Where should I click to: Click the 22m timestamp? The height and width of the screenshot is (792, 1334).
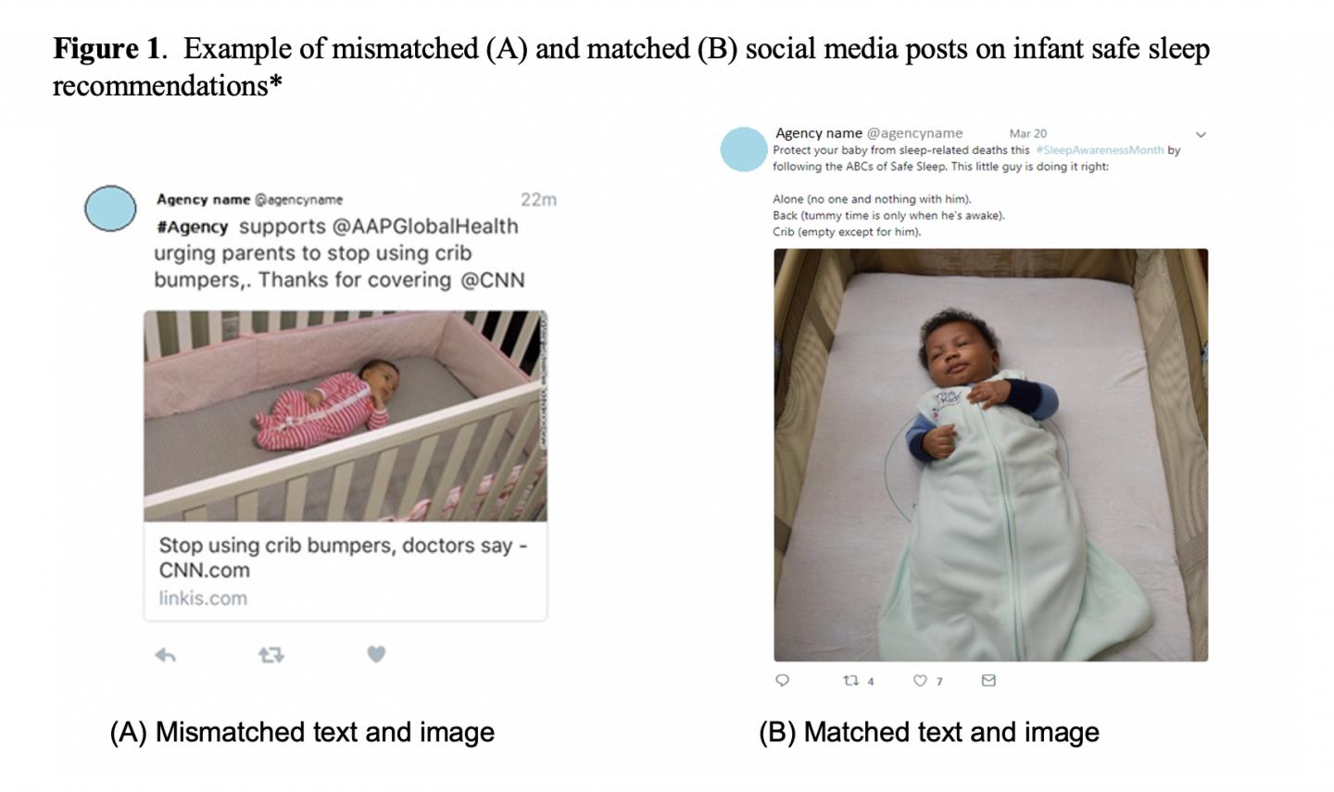(x=538, y=199)
